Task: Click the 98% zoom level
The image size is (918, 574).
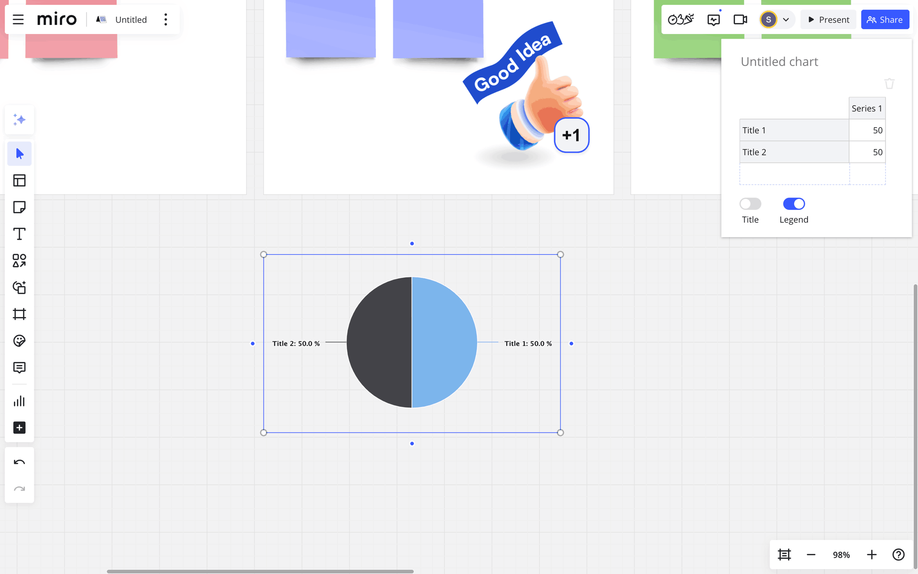Action: click(841, 555)
